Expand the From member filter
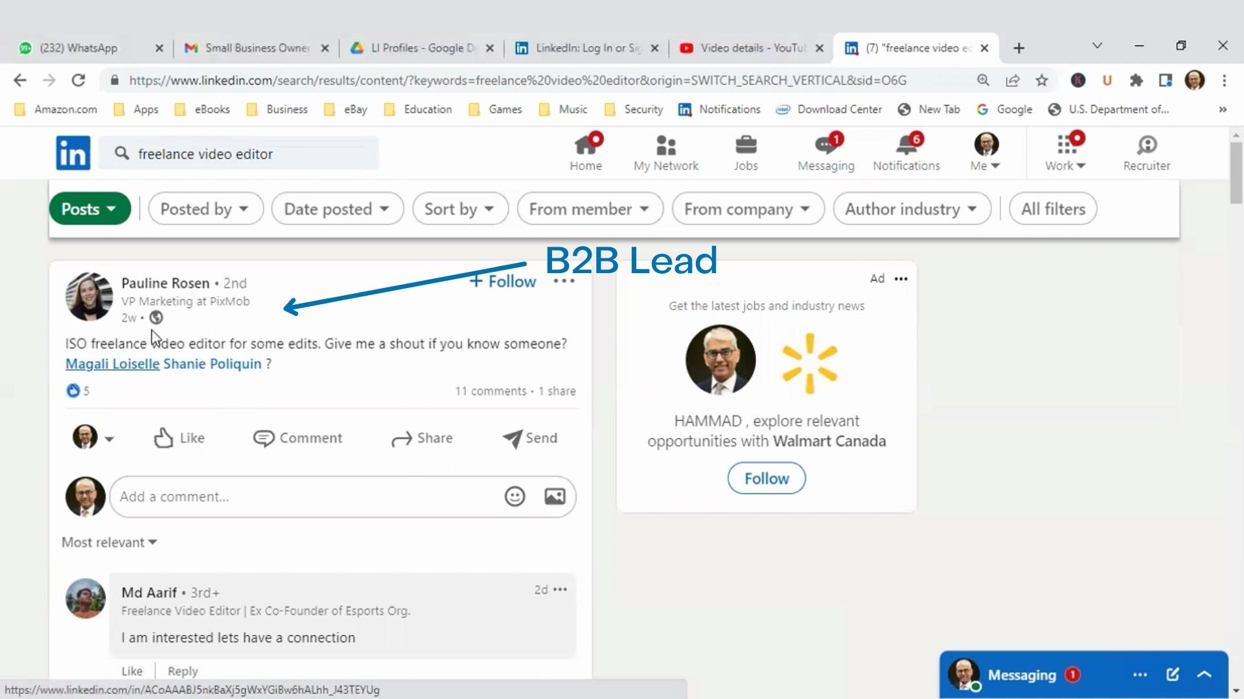 click(x=590, y=208)
